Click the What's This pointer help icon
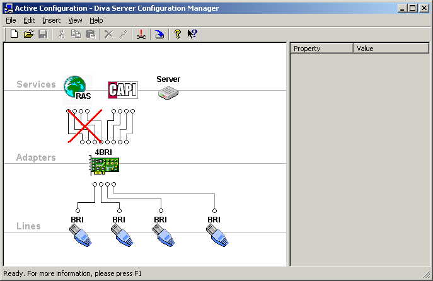 pyautogui.click(x=192, y=34)
